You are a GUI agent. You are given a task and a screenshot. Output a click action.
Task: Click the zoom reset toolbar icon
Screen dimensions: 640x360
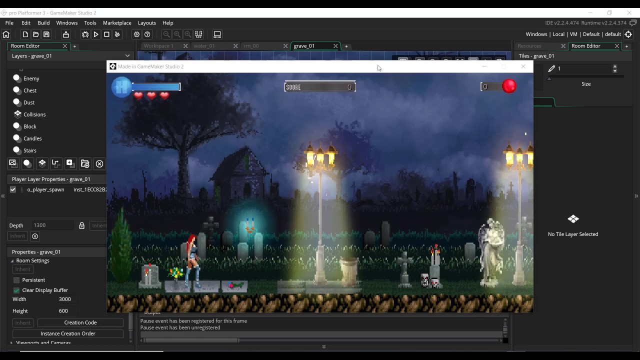coord(177,34)
